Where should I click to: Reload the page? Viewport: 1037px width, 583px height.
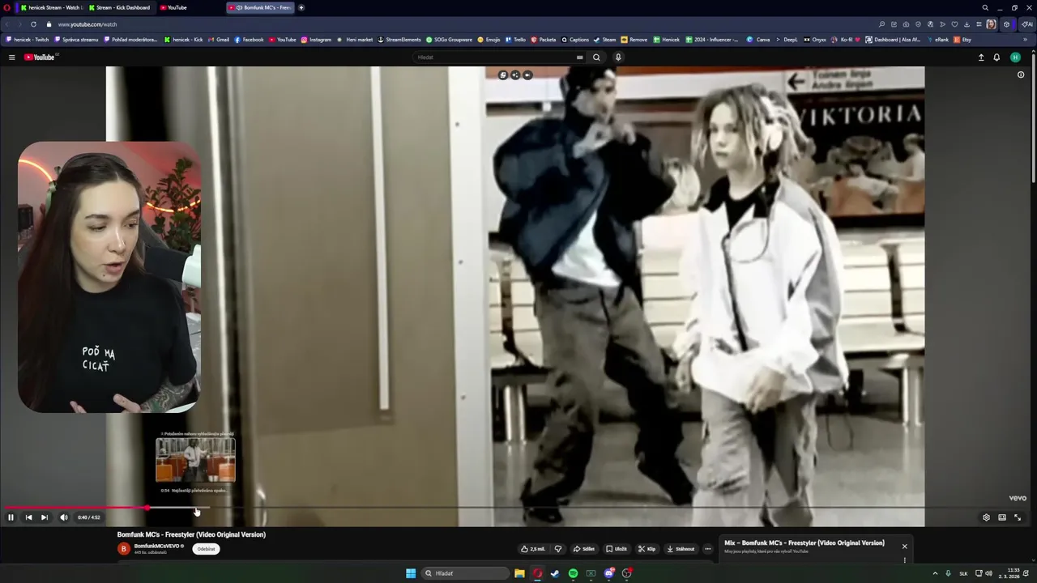pos(33,24)
